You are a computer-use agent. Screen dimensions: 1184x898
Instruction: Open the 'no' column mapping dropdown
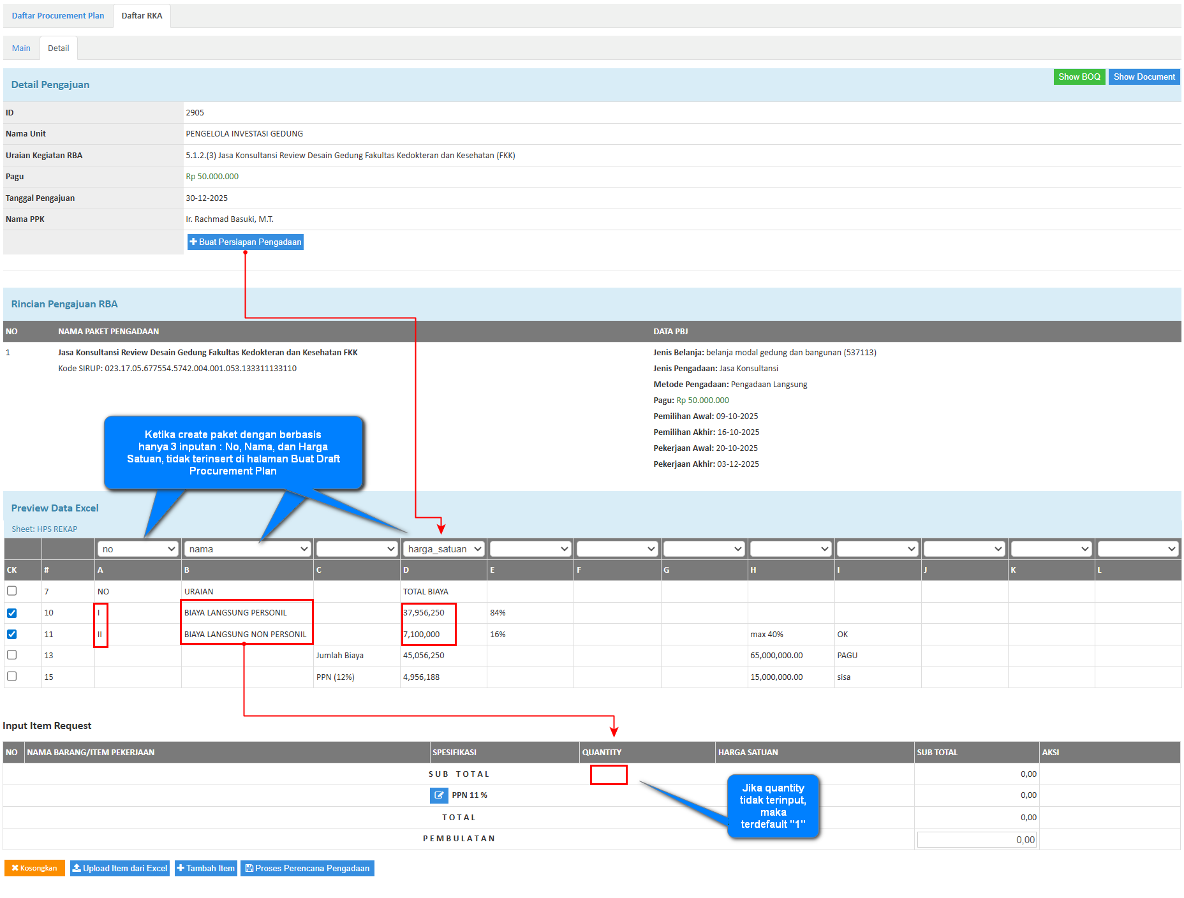point(138,549)
